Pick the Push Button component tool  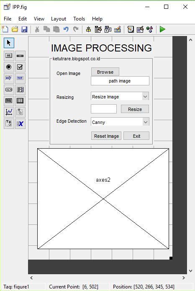click(x=9, y=56)
